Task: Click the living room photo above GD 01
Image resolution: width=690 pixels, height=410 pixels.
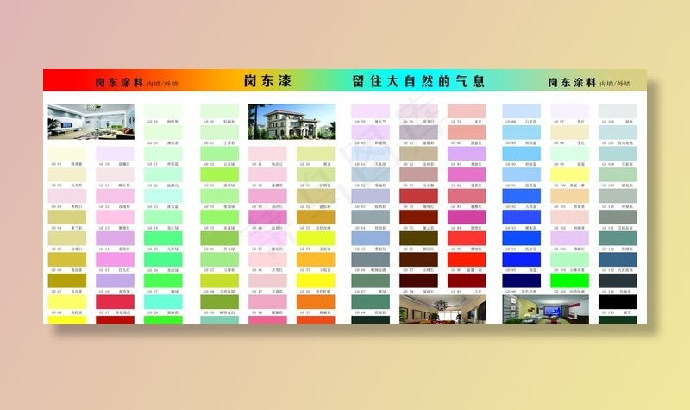Action: click(x=91, y=122)
